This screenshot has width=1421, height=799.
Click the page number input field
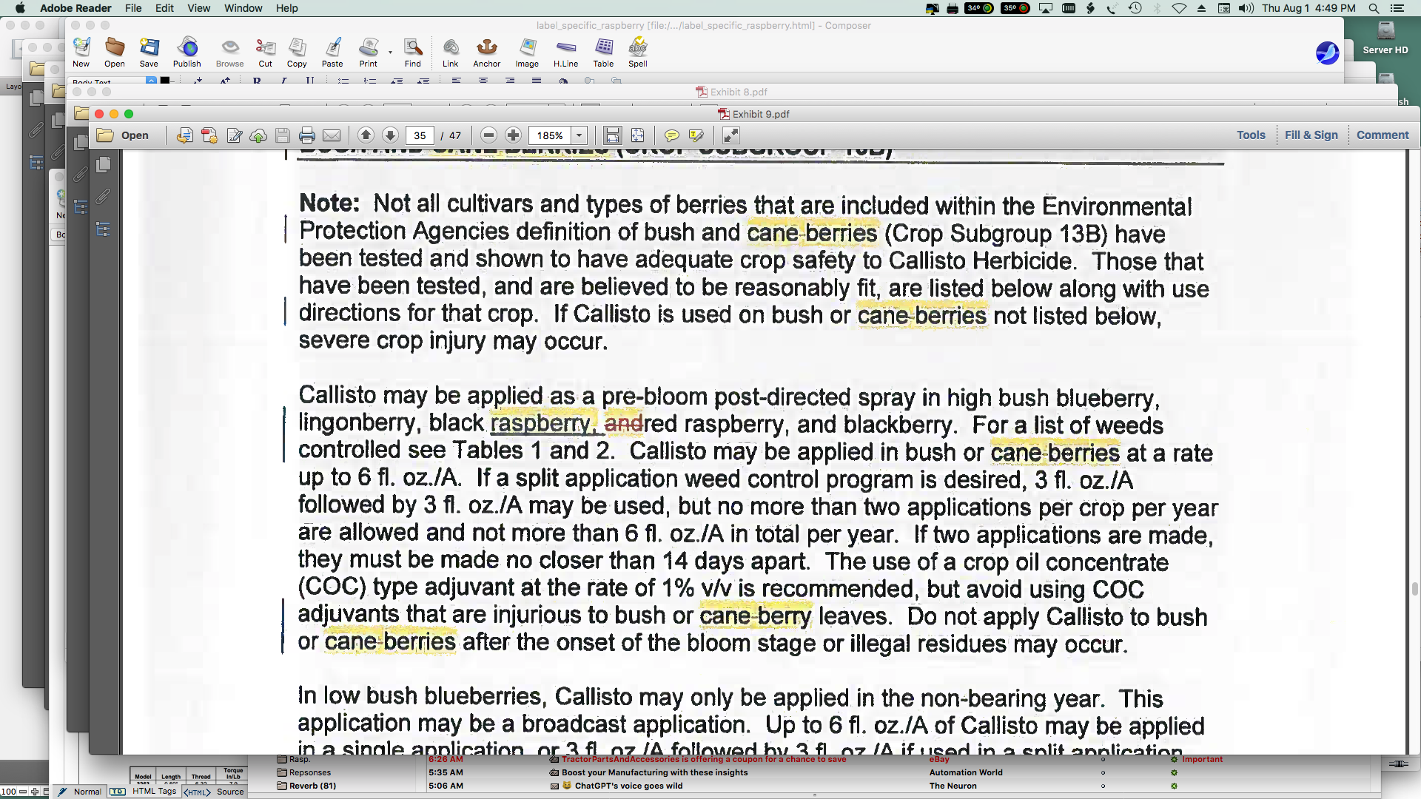(420, 135)
